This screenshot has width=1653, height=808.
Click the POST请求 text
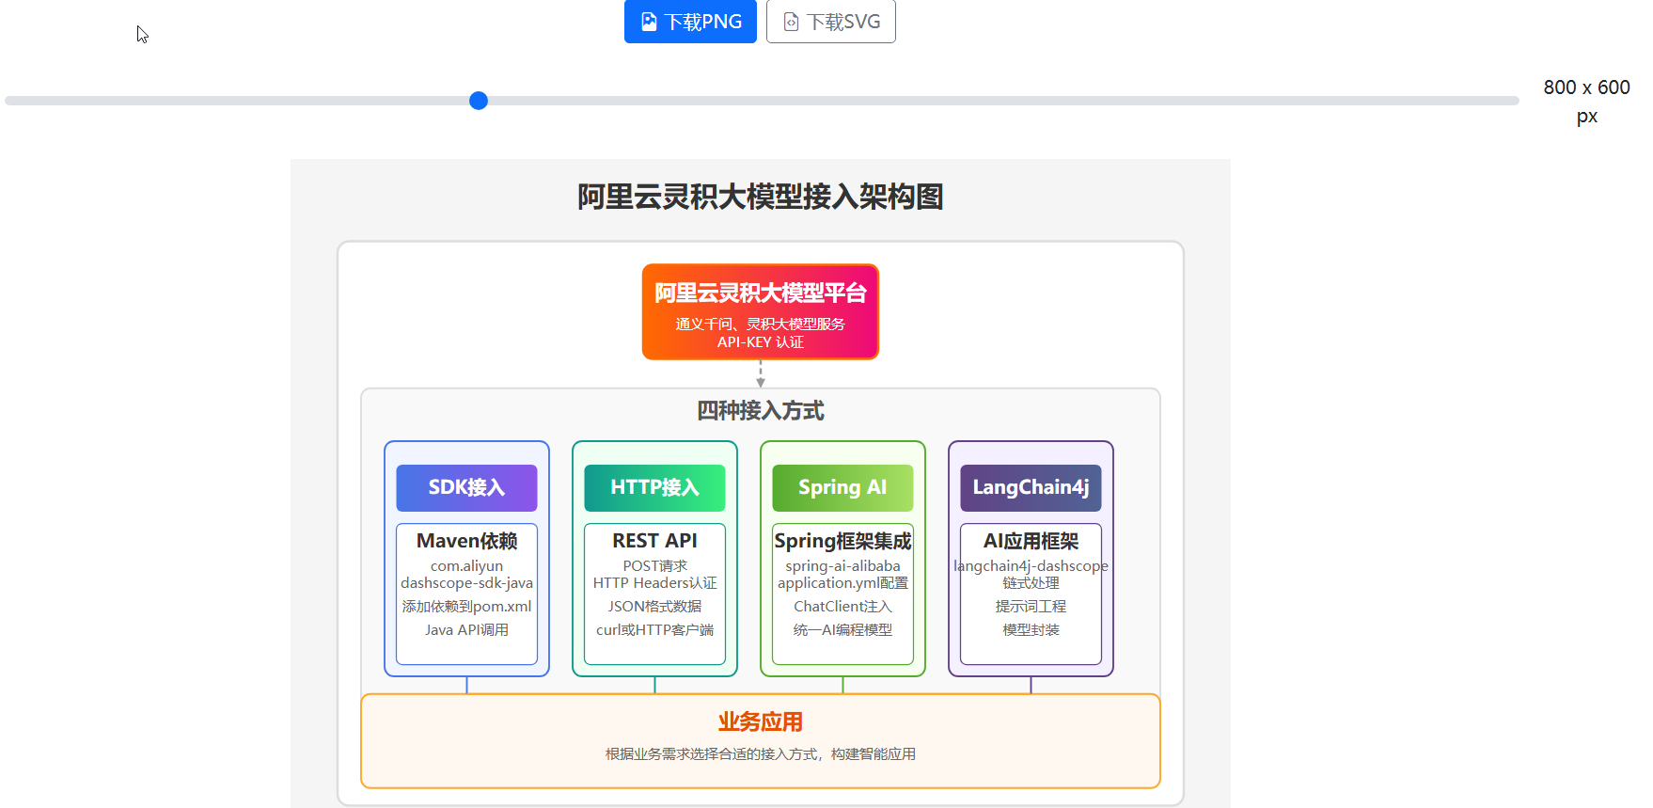pos(654,566)
